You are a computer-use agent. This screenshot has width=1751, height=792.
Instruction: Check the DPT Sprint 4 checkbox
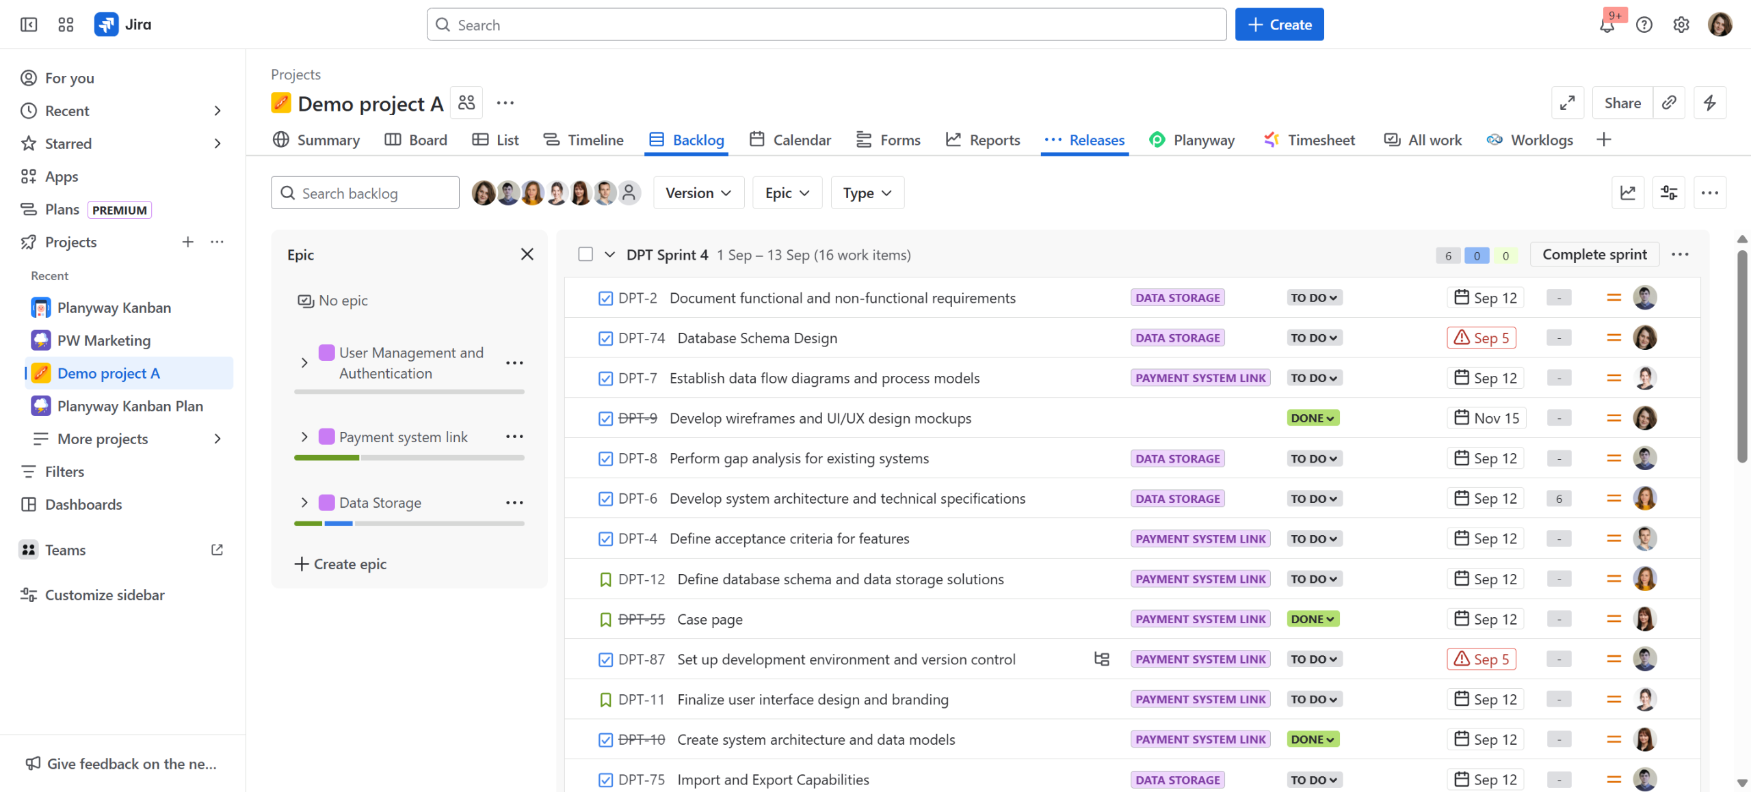point(585,254)
